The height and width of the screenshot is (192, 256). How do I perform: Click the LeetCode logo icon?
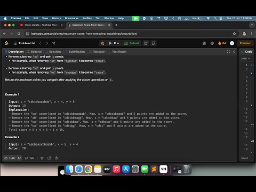click(6, 43)
